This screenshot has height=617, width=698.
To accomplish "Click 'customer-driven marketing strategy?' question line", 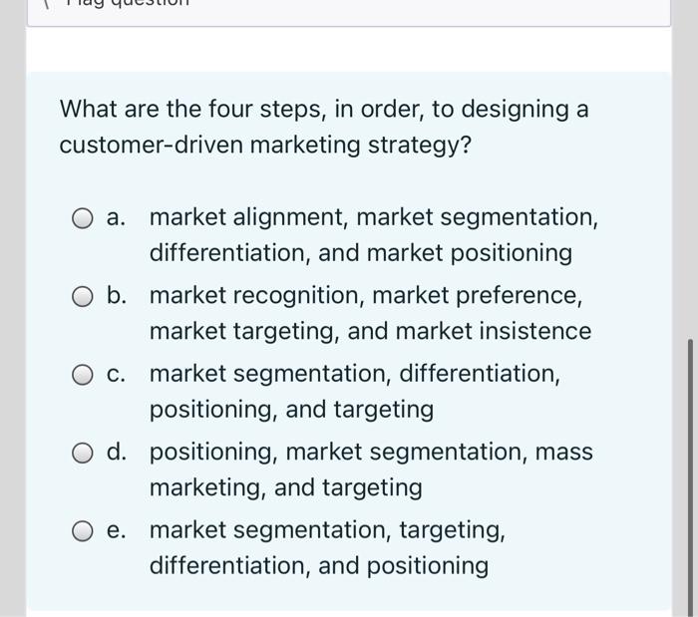I will pyautogui.click(x=265, y=146).
